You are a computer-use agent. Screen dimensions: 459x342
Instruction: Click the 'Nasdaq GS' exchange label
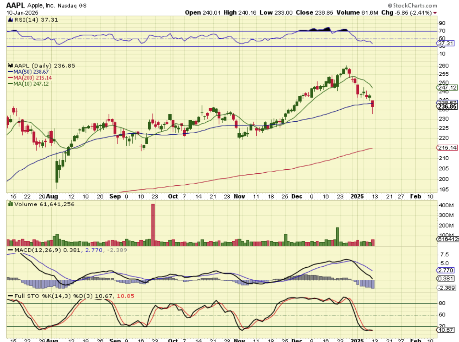73,6
